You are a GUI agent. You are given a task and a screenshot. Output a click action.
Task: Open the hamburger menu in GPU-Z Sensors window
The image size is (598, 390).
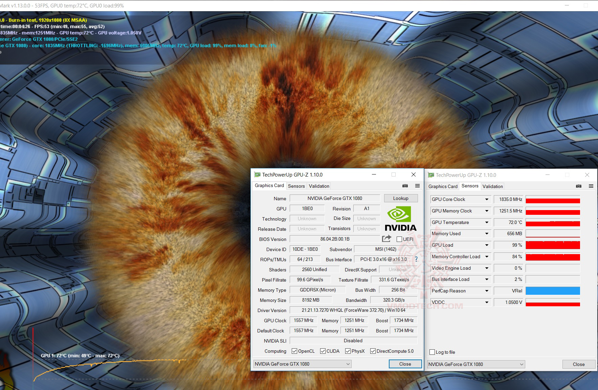click(x=591, y=186)
